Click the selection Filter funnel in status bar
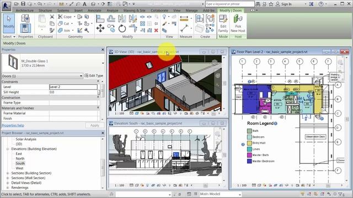 340,194
